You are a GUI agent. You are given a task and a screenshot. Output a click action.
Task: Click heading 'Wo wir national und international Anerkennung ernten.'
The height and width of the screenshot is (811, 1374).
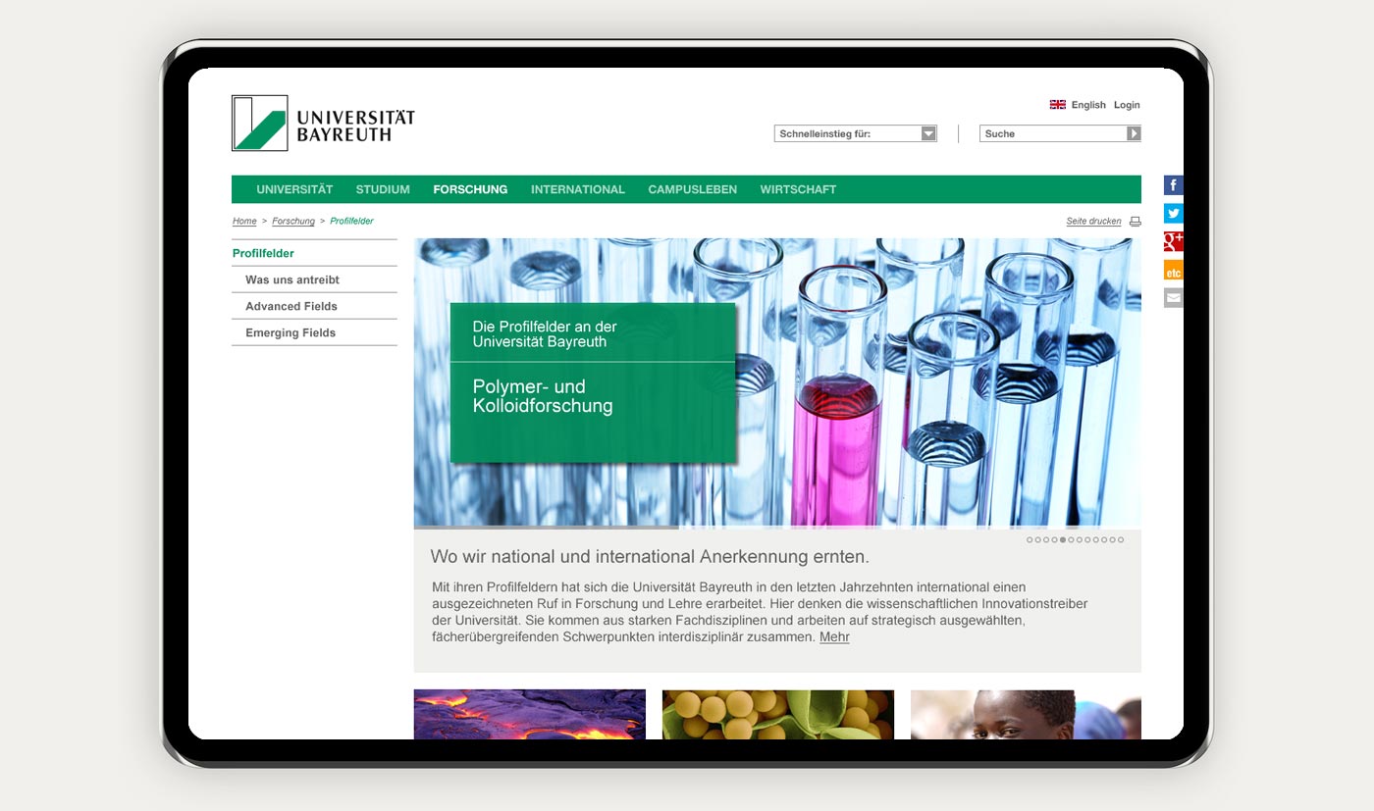[x=650, y=557]
